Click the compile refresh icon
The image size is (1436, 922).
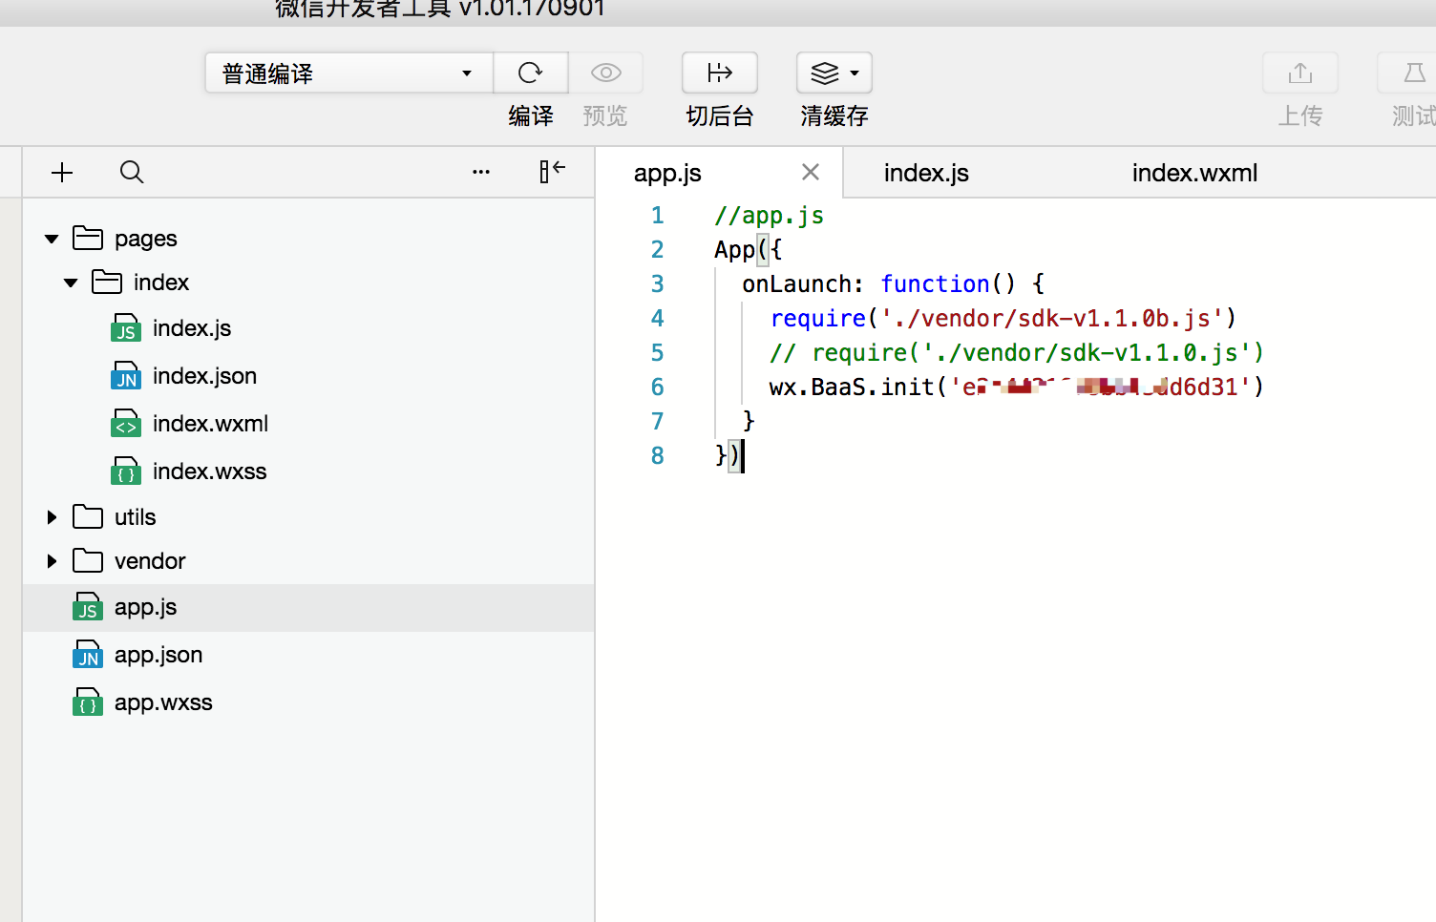click(530, 73)
